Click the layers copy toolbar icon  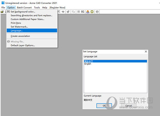coord(73,12)
